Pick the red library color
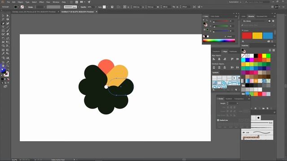The width and height of the screenshot is (287, 161). pyautogui.click(x=247, y=36)
